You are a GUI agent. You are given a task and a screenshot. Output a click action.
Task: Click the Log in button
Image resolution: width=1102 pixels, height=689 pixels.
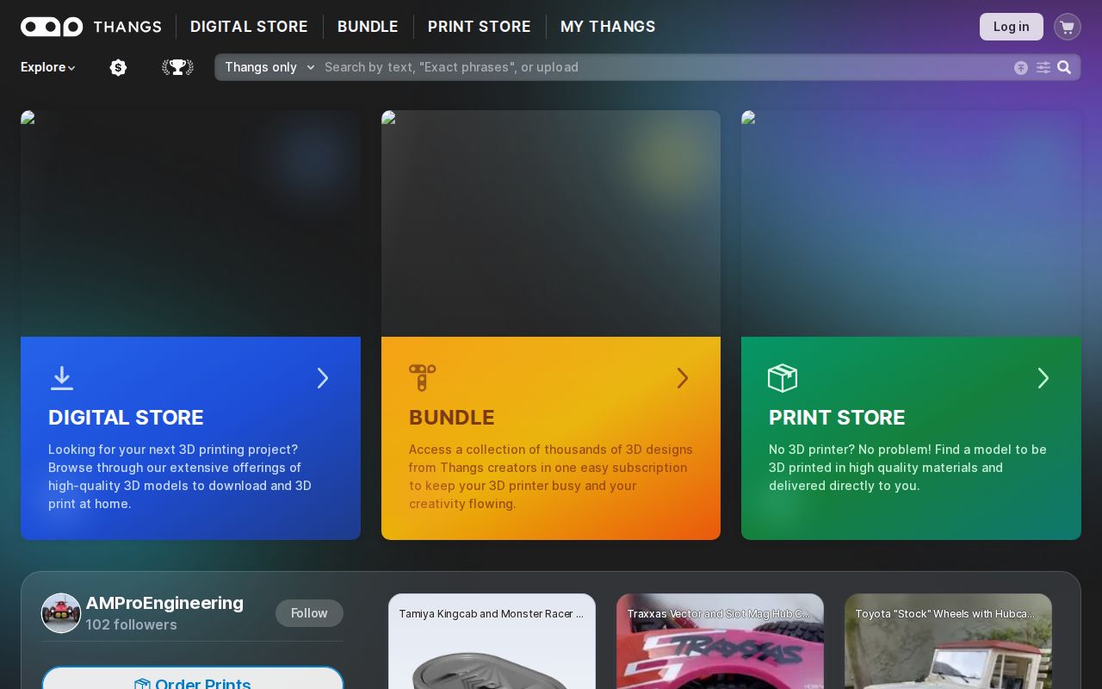click(1011, 27)
